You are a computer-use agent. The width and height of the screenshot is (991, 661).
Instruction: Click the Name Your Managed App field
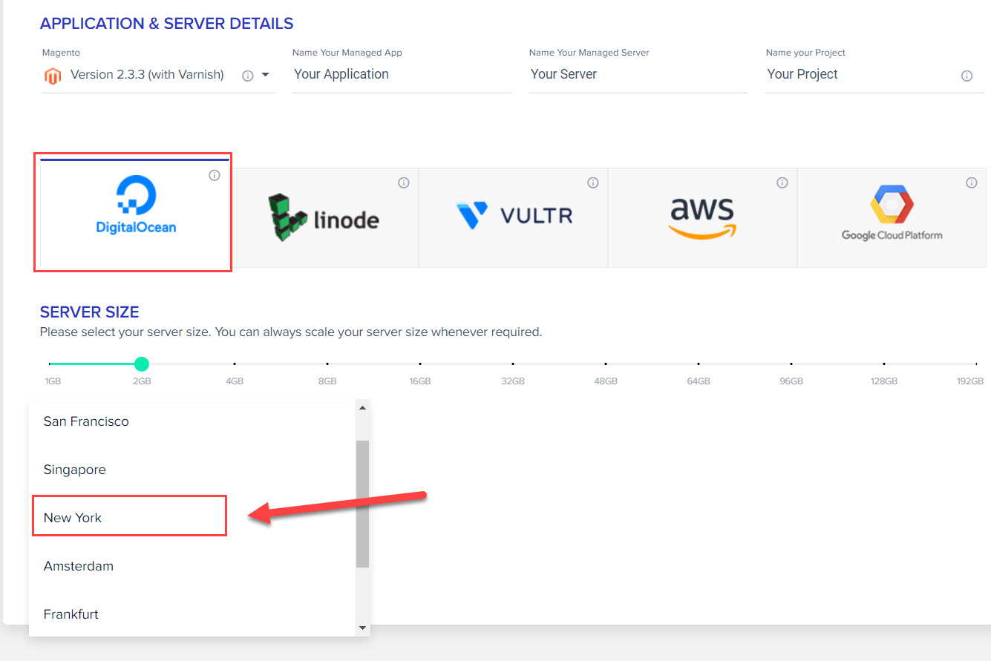(x=402, y=74)
